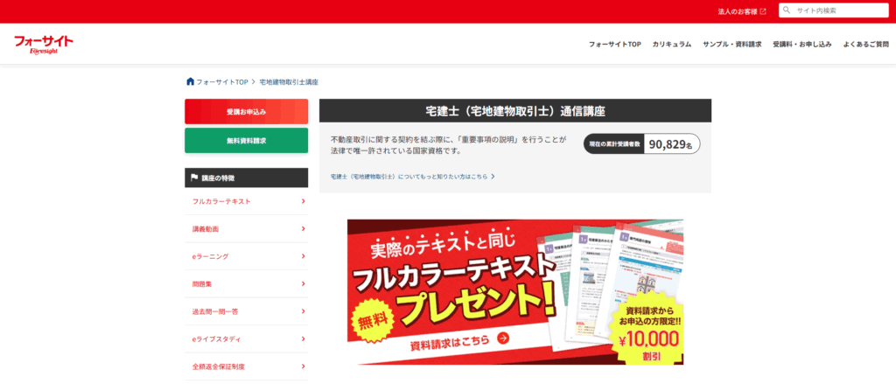The height and width of the screenshot is (384, 896).
Task: Click the external link icon beside 法人のお客様
Action: pos(763,10)
